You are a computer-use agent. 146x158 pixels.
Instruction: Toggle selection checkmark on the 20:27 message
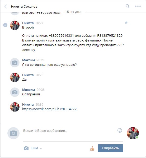pos(5,25)
